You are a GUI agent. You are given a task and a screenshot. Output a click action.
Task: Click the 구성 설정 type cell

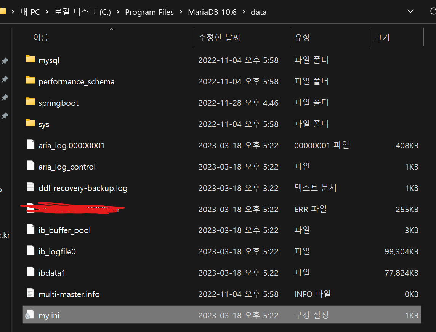(x=311, y=315)
